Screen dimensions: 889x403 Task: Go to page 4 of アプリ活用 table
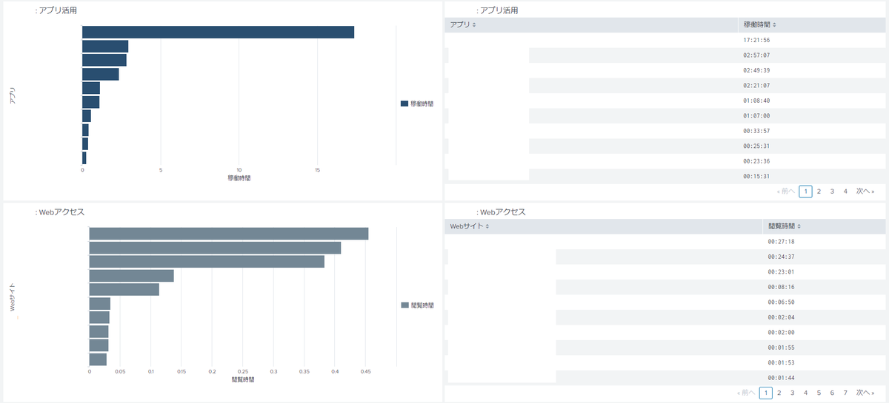pos(845,192)
